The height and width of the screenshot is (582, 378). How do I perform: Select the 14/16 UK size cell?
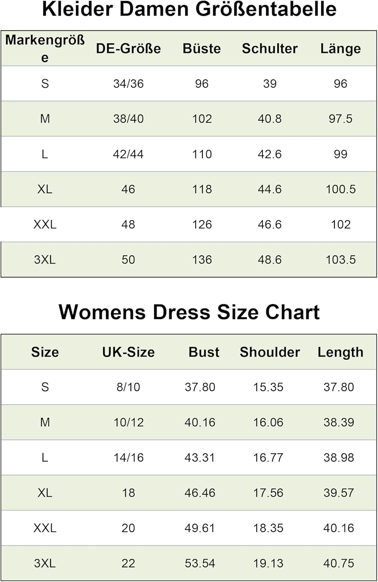point(128,457)
